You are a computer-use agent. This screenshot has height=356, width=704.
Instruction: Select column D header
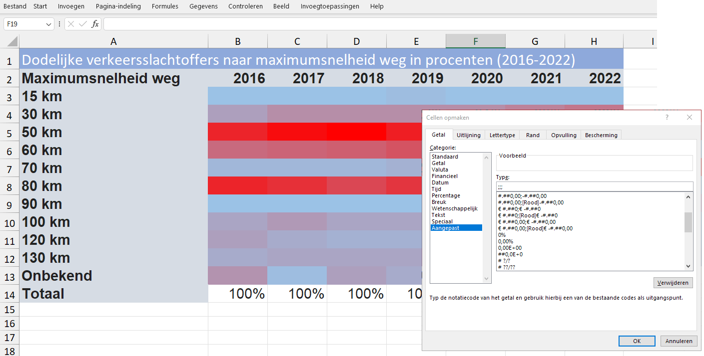357,41
